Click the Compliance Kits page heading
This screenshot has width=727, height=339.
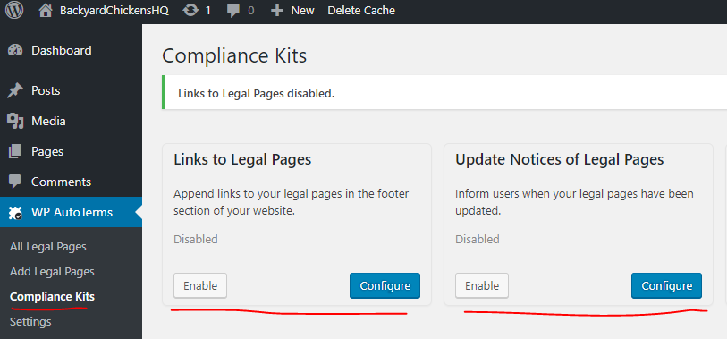[x=234, y=56]
